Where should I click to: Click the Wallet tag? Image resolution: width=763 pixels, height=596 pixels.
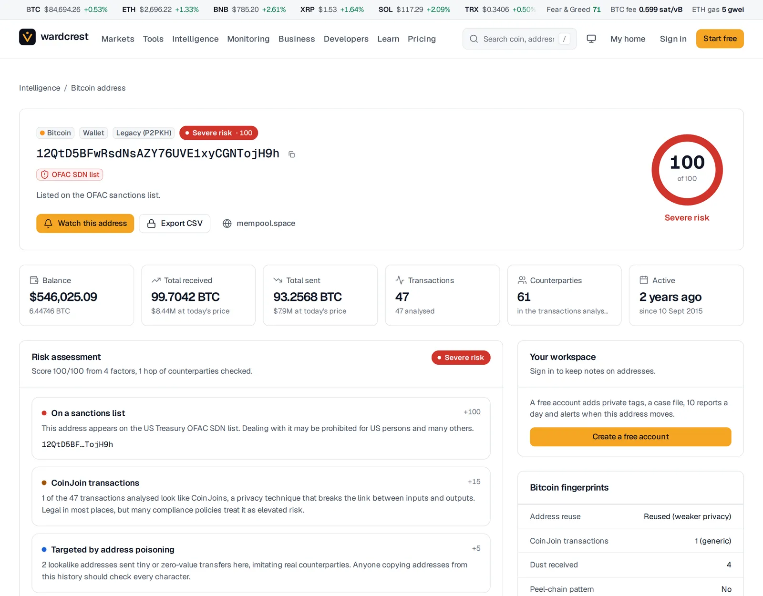click(x=93, y=133)
